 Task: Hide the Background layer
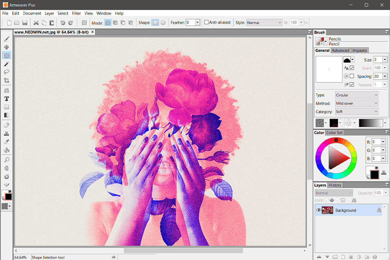[319, 210]
